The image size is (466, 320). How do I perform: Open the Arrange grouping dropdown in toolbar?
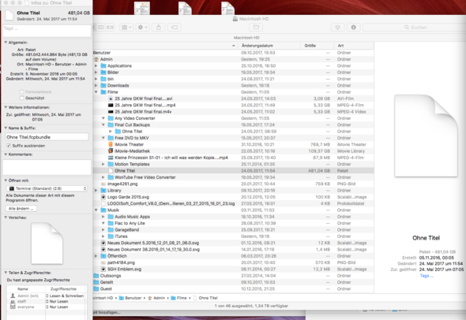point(126,28)
